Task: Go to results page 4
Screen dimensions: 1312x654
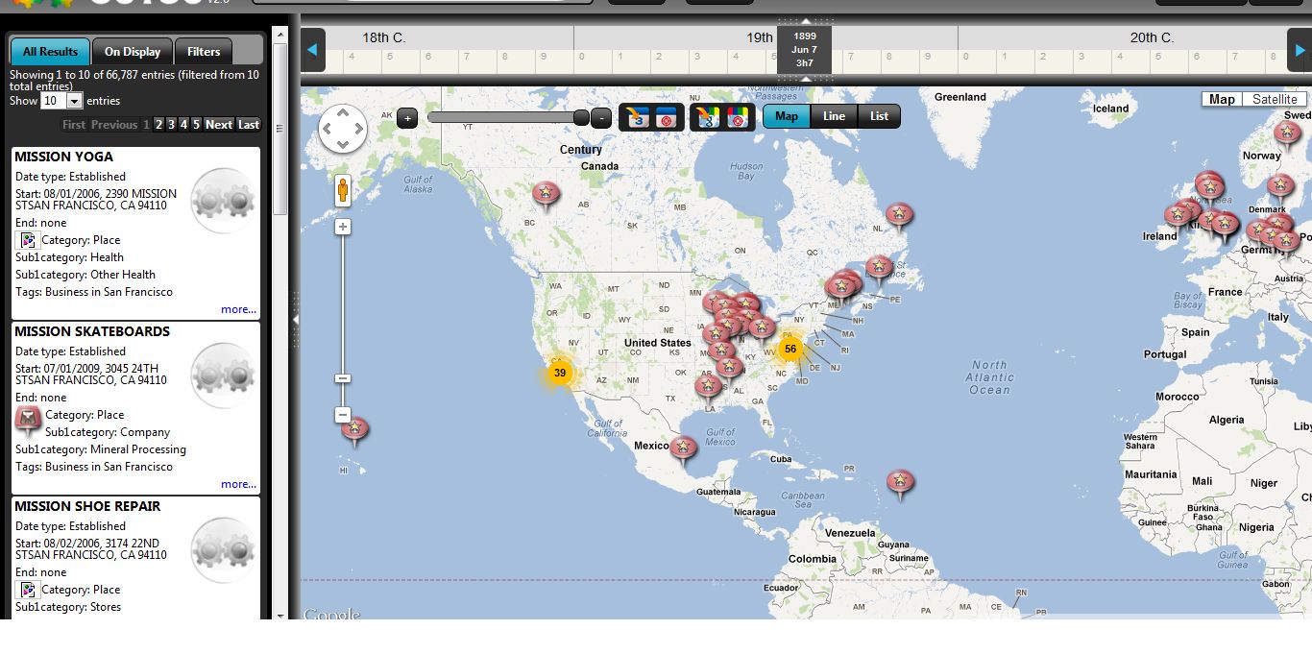Action: click(x=184, y=125)
